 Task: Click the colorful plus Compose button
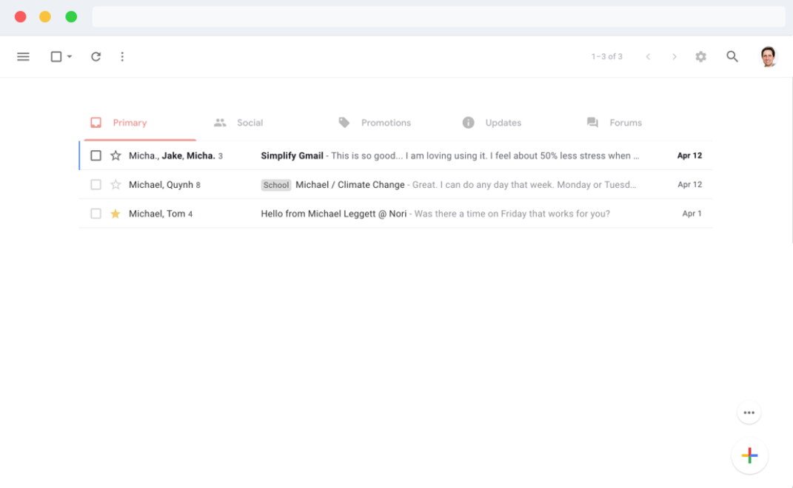pyautogui.click(x=749, y=455)
